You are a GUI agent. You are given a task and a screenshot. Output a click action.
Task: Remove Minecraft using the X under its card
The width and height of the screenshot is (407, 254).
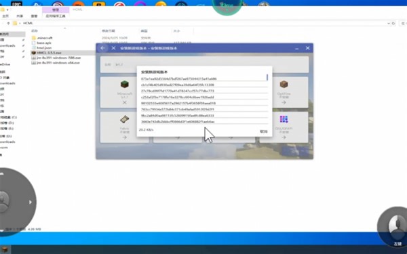coord(125,102)
